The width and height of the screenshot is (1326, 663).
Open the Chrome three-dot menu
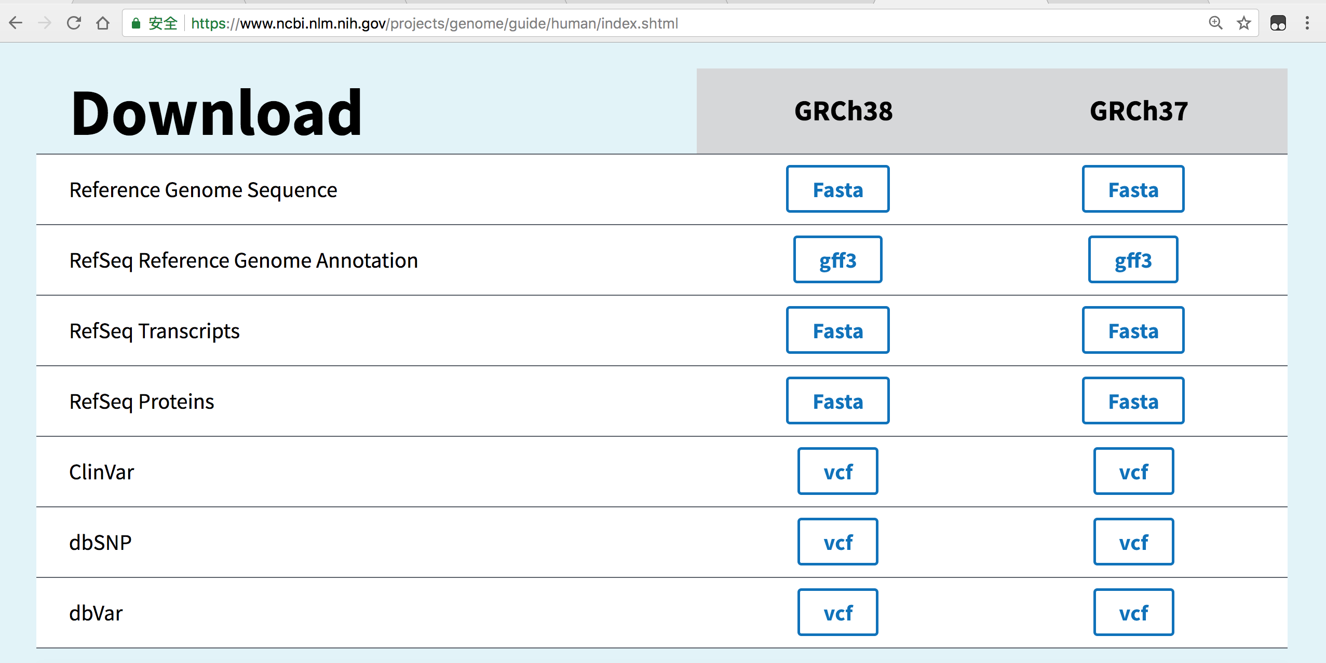coord(1307,23)
